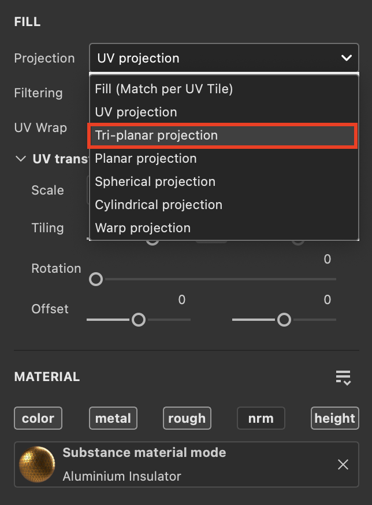Enable the nrm channel
372x505 pixels.
click(261, 418)
